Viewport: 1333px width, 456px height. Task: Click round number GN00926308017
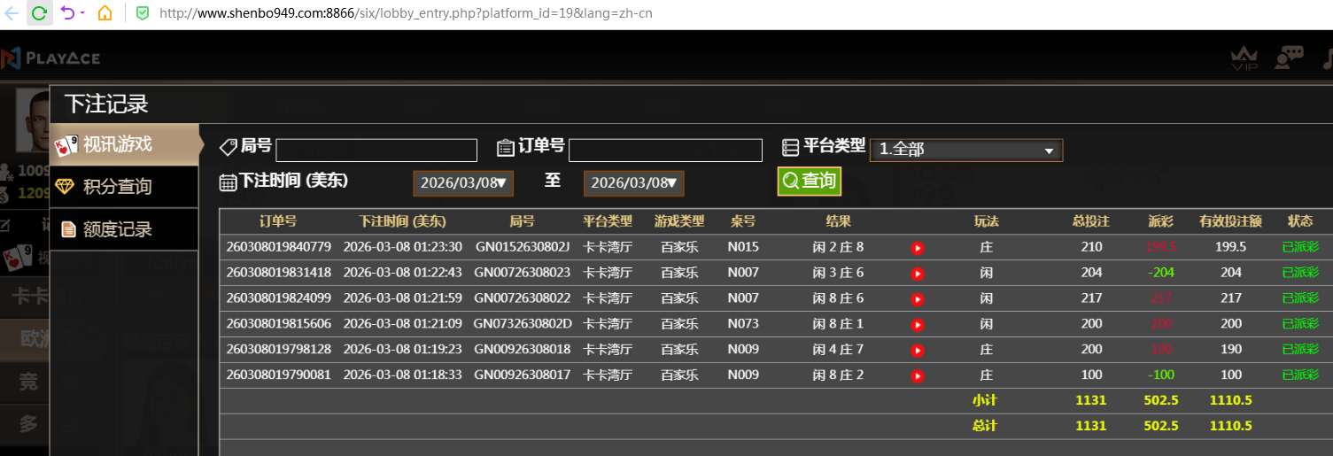[523, 375]
